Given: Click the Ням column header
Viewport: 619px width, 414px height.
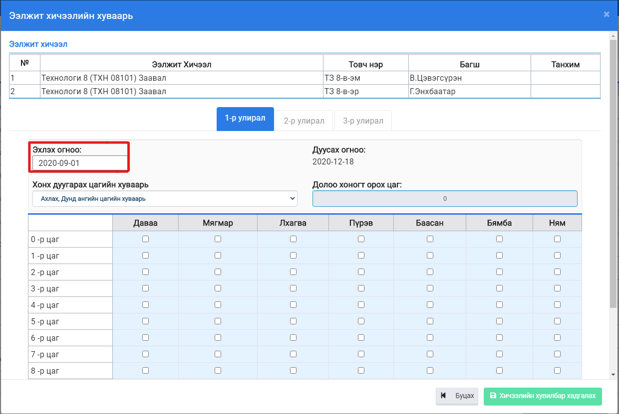Looking at the screenshot, I should click(x=557, y=223).
